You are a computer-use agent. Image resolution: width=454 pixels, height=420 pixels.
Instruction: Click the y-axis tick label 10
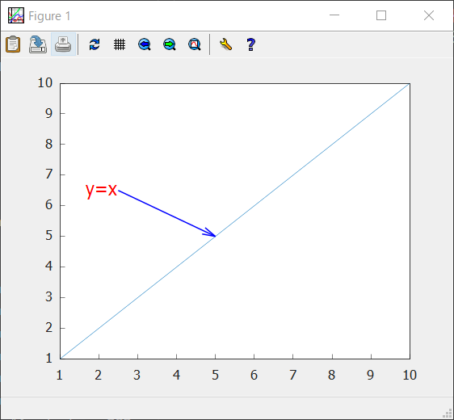(x=45, y=82)
